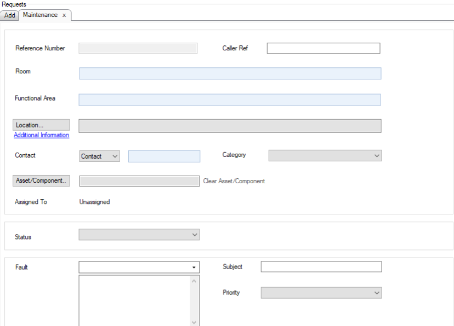Click the fault text area scroll down arrow
454x326 pixels.
tap(194, 322)
